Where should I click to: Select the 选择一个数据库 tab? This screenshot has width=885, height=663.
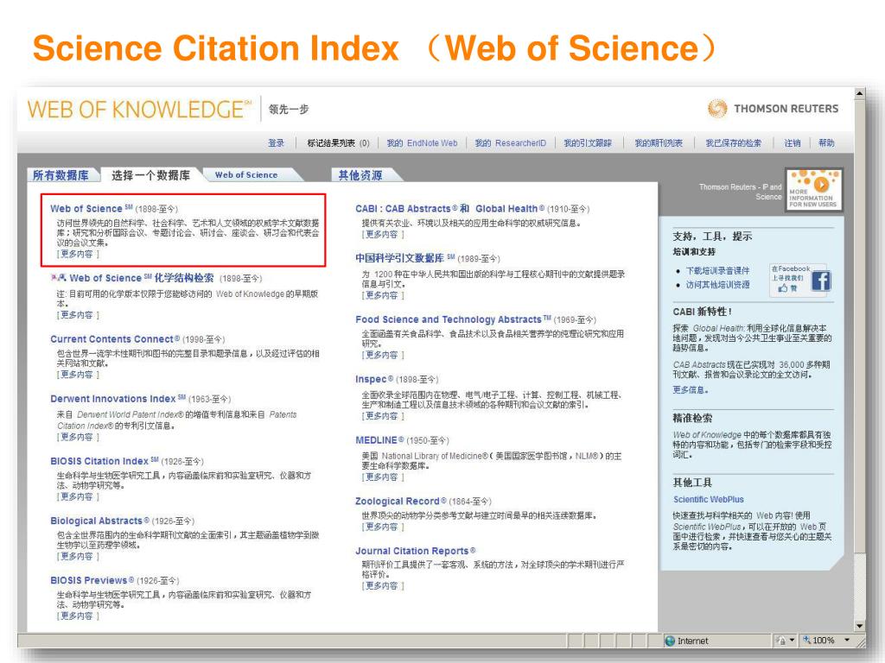pyautogui.click(x=150, y=175)
